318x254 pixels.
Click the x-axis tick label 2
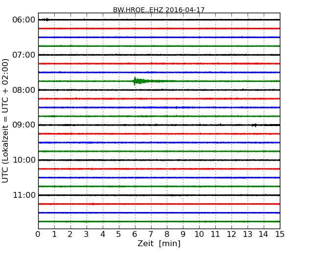pos(70,234)
